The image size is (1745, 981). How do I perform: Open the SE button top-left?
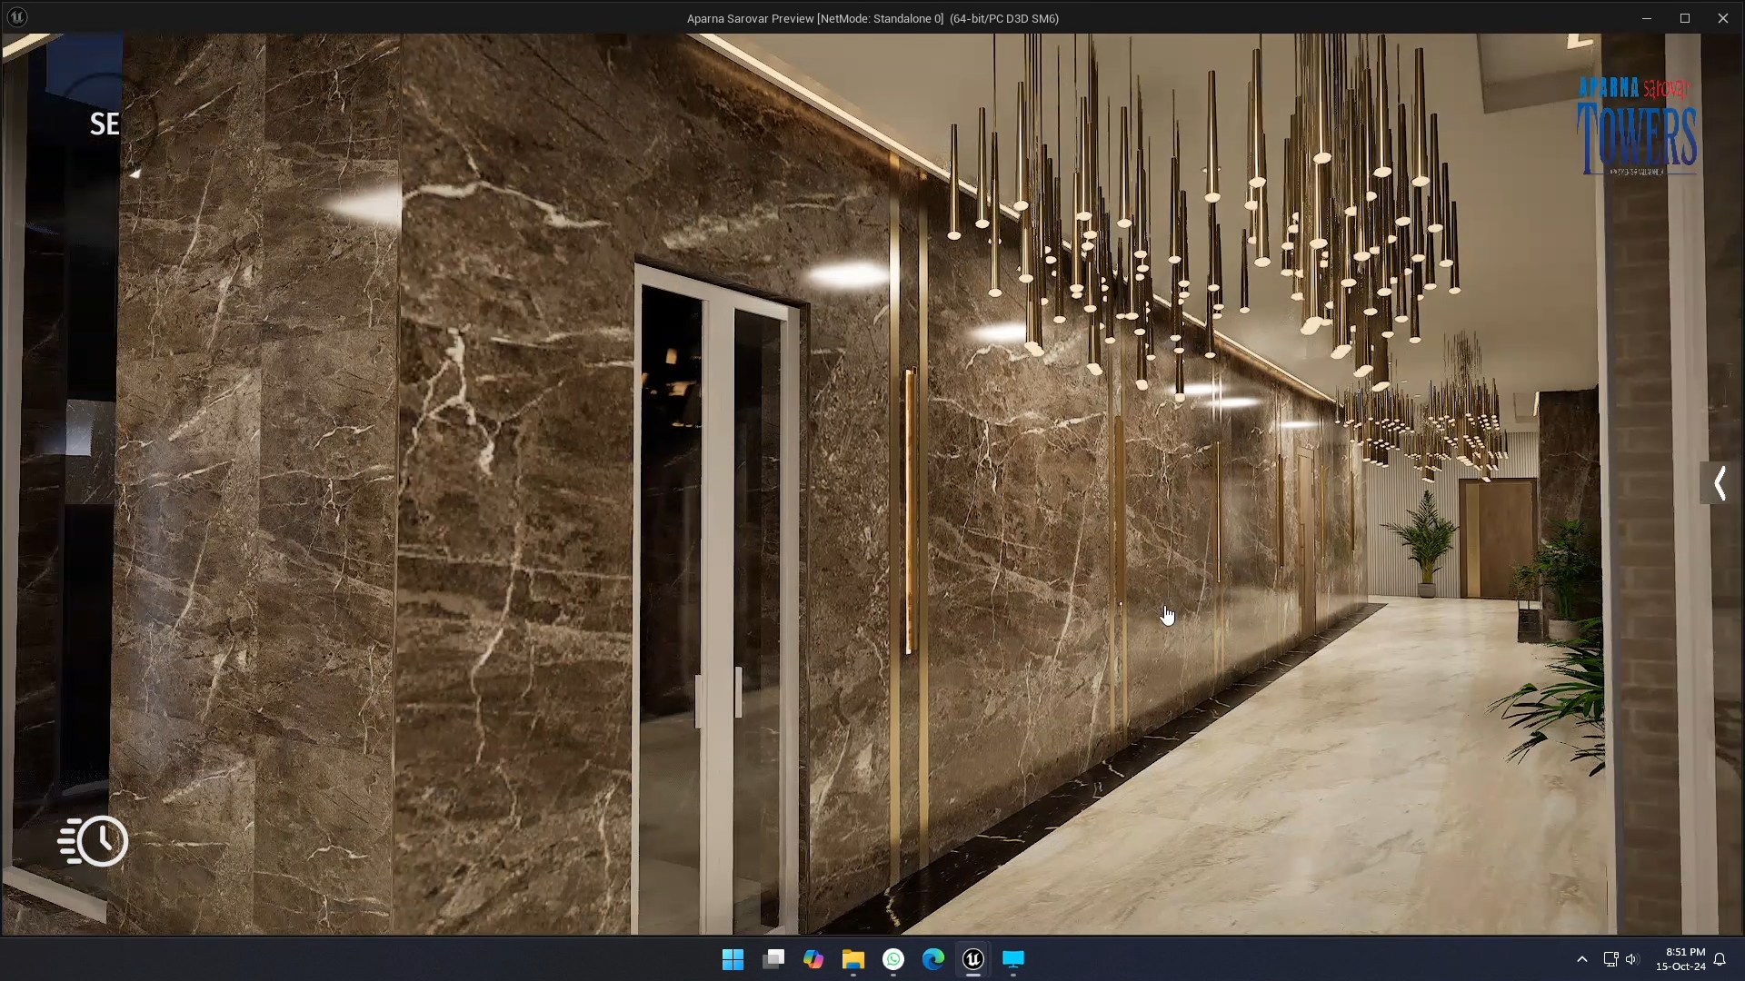[x=104, y=124]
